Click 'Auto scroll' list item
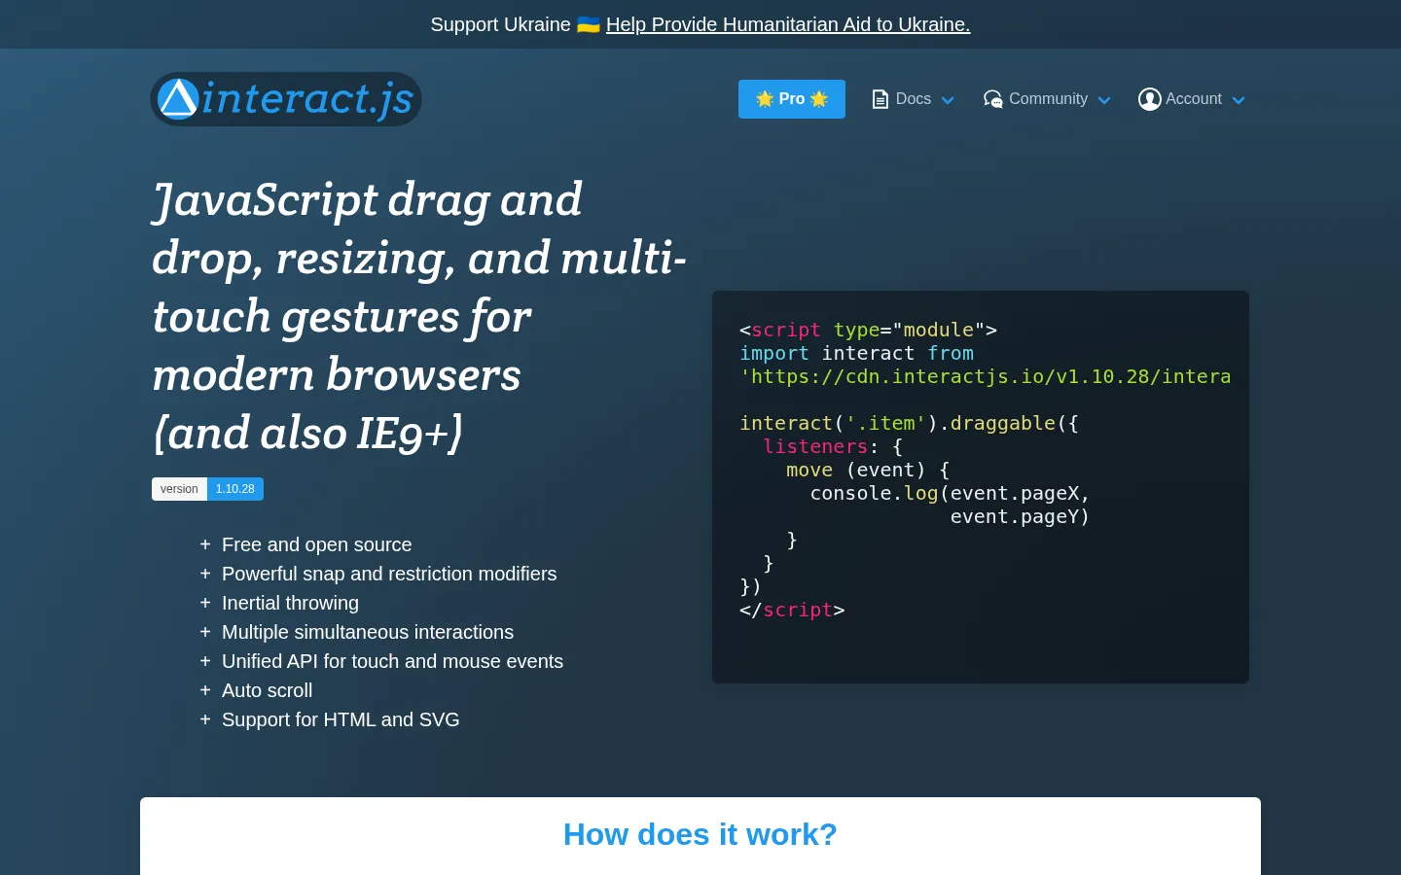This screenshot has height=875, width=1401. point(267,690)
